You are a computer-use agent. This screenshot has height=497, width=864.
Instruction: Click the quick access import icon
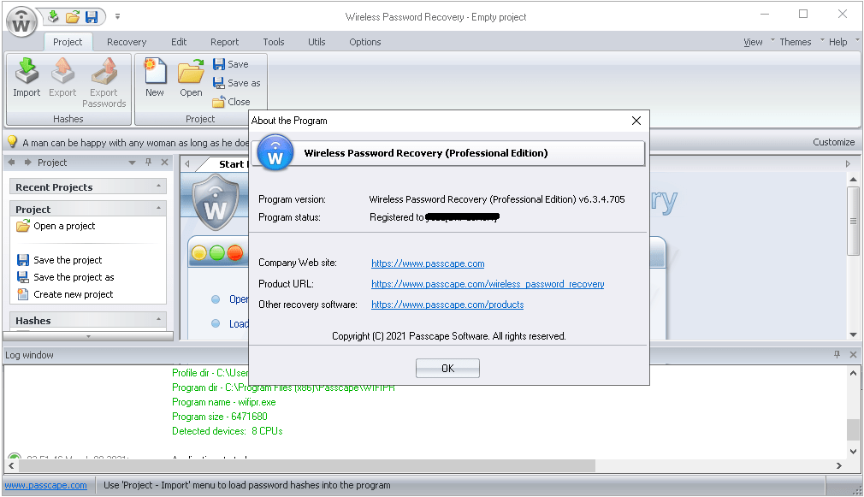[53, 16]
